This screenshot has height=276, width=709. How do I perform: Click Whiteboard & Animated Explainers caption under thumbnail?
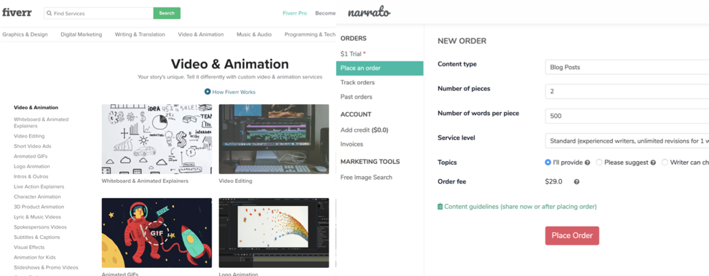(x=145, y=181)
